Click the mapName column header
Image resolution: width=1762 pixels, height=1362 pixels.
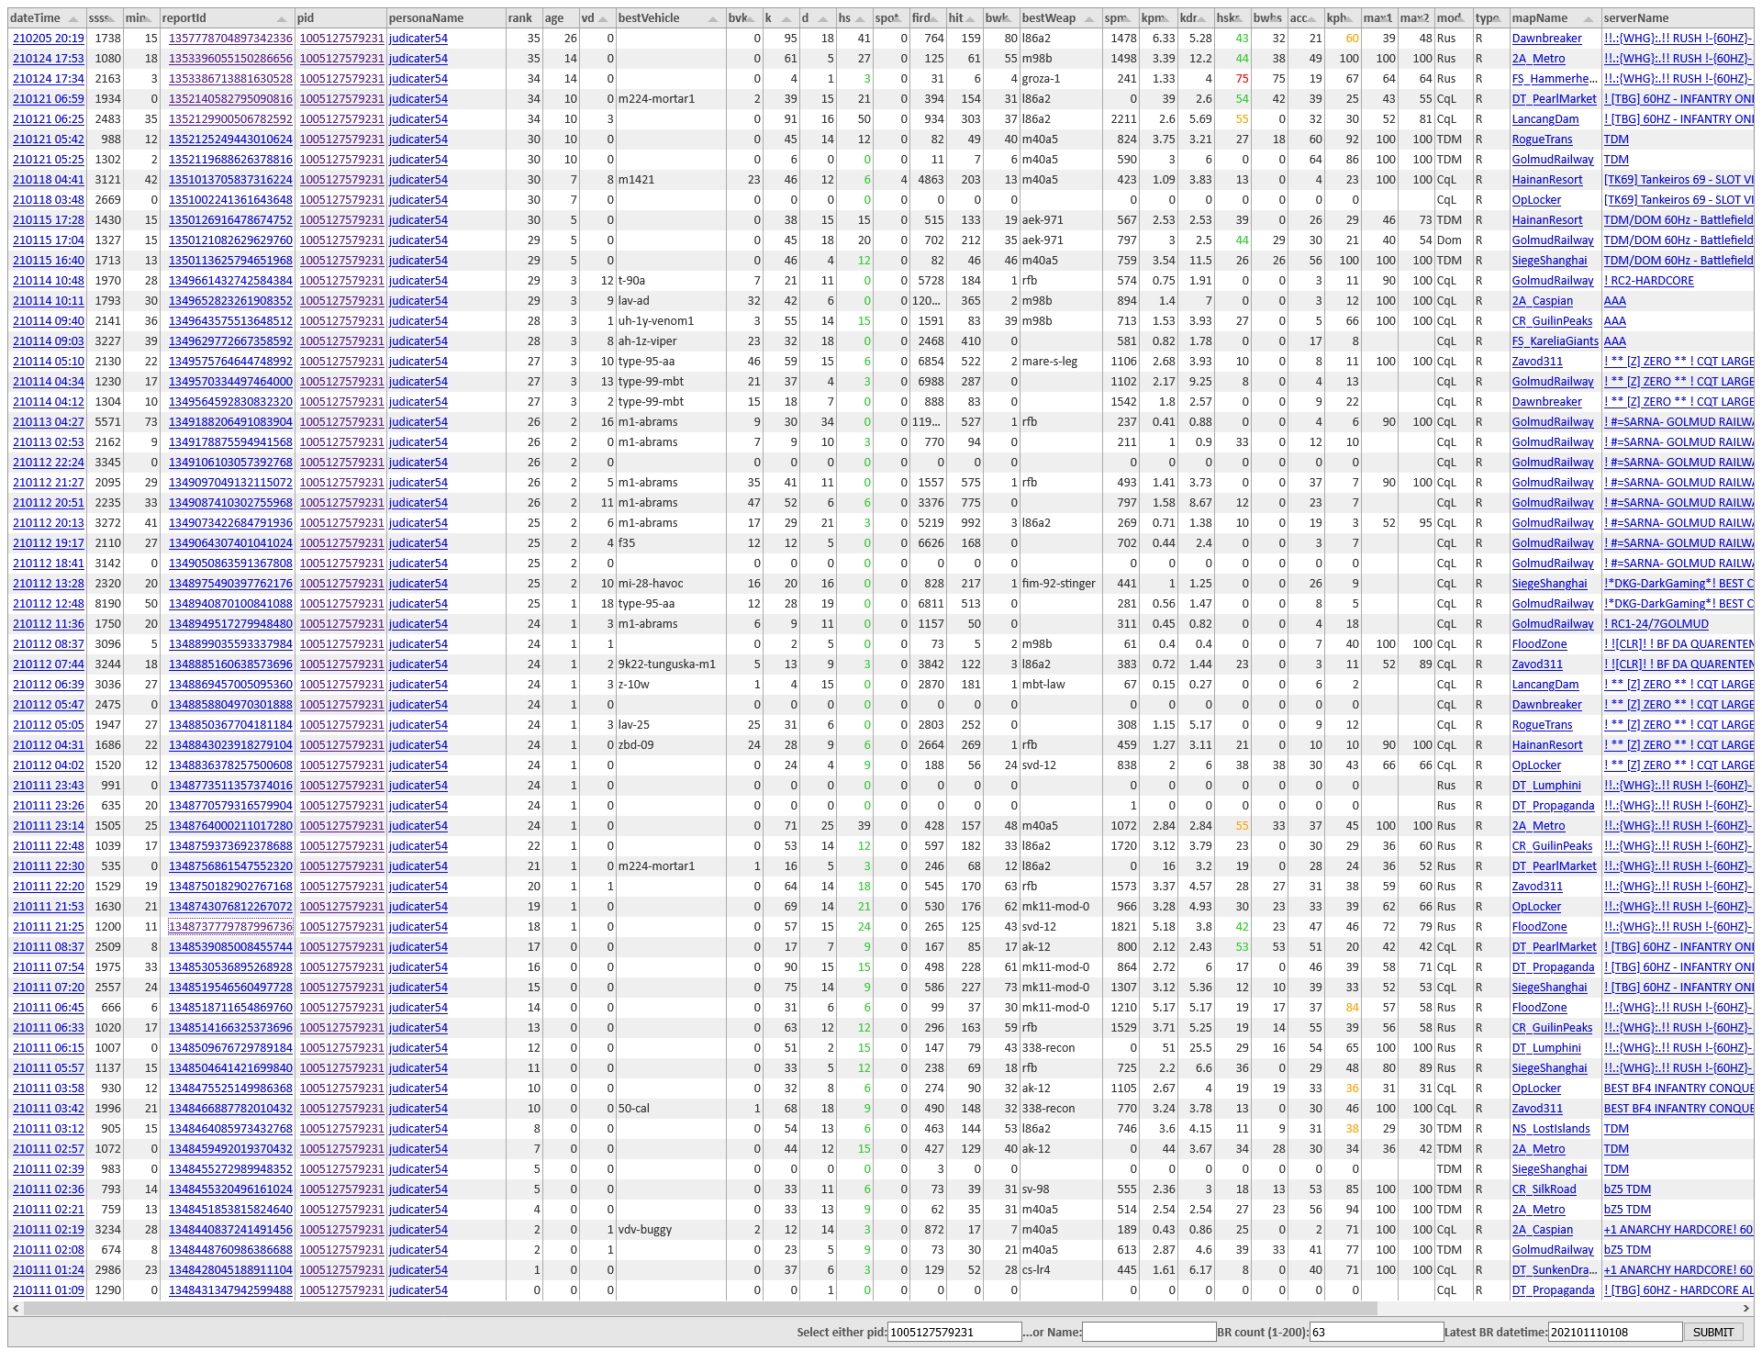click(x=1555, y=18)
